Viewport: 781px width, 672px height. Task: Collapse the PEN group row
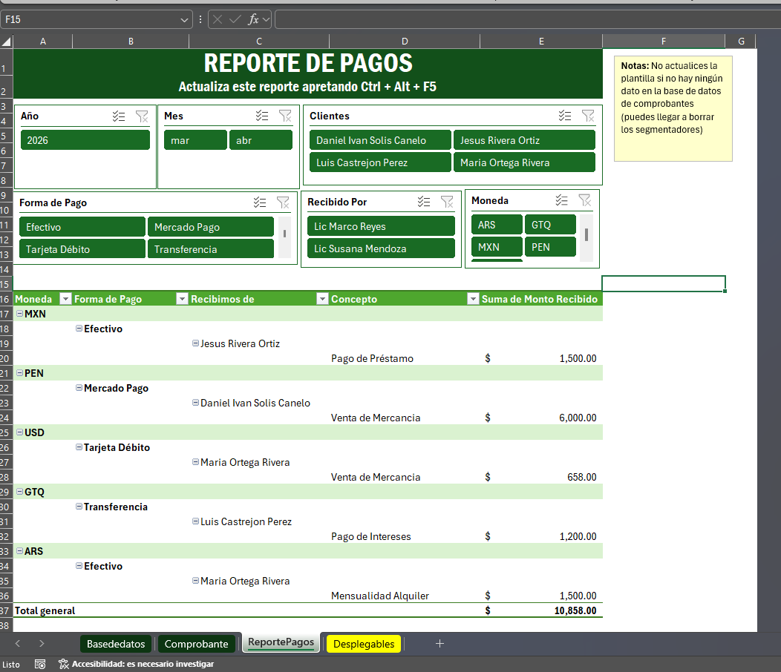tap(20, 373)
